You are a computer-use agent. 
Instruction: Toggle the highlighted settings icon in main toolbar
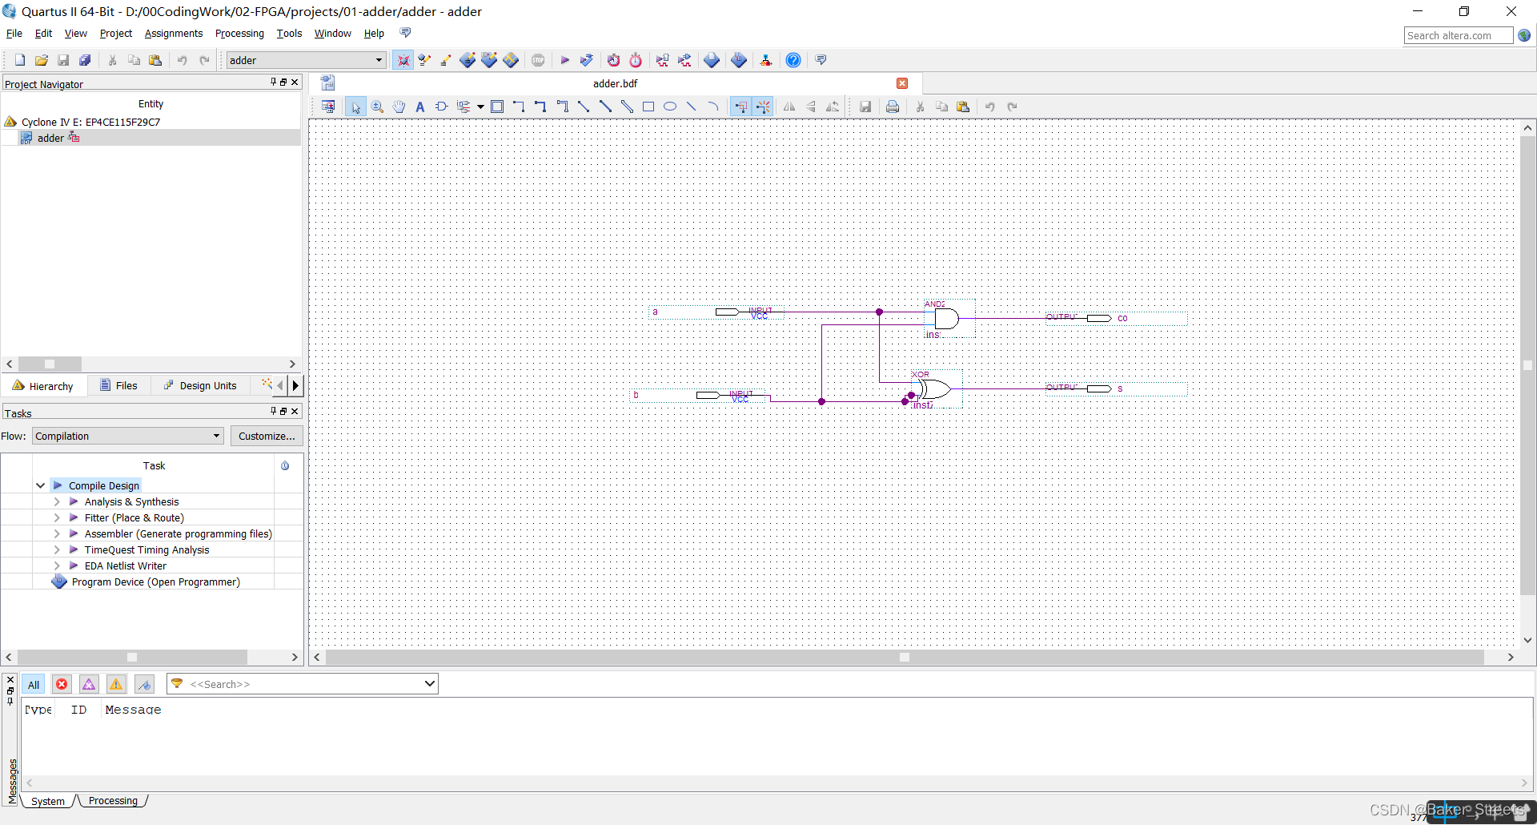(403, 60)
